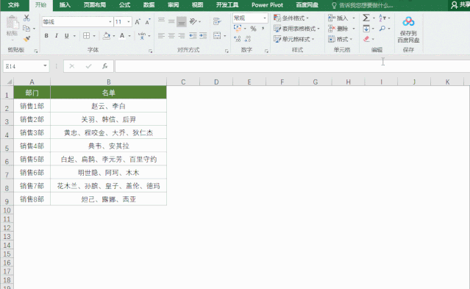Viewport: 470px width, 289px height.
Task: Click Merge and Center icon
Action: click(x=217, y=36)
